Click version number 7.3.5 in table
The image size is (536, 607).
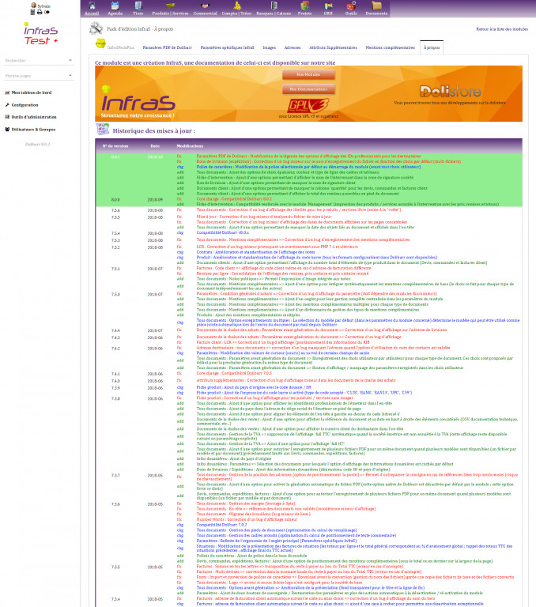[x=115, y=567]
